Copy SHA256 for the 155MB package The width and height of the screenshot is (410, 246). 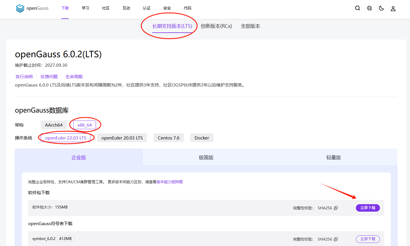[336, 208]
